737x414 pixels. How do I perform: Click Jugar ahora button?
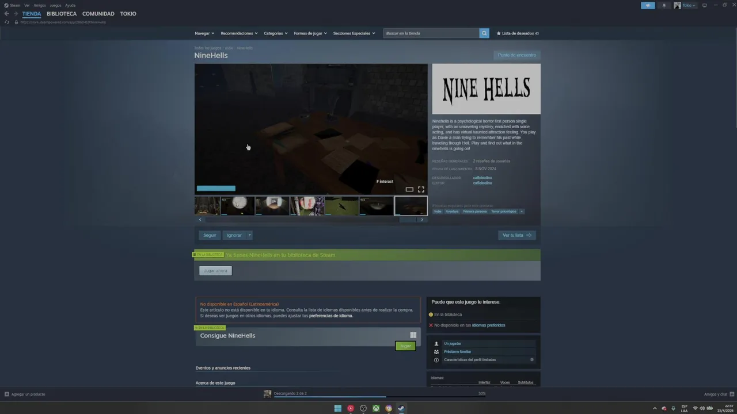click(215, 270)
